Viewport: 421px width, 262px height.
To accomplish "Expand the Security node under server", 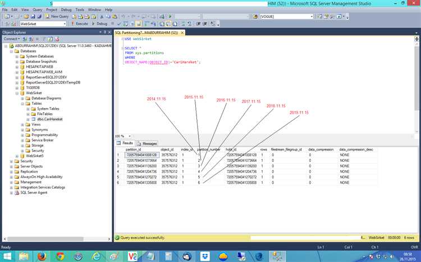I will 11,161.
